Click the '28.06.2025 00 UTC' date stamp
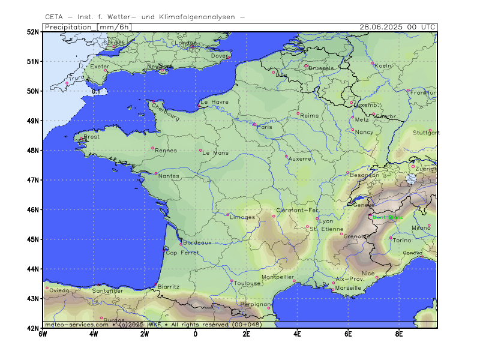Viewport: 480px width, 360px height. pos(397,27)
